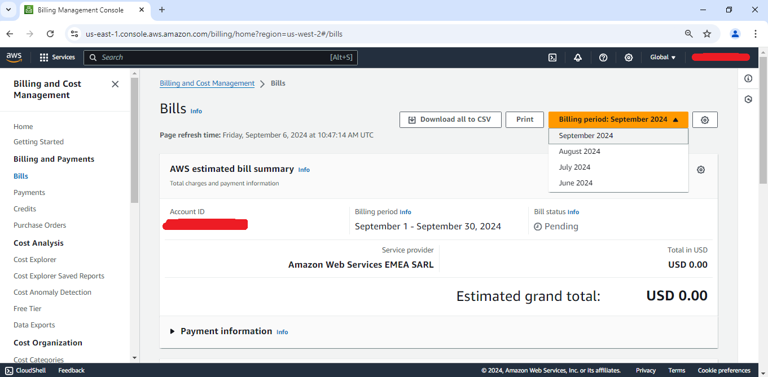The height and width of the screenshot is (377, 768).
Task: Open Data Exports in the sidebar
Action: pyautogui.click(x=34, y=325)
